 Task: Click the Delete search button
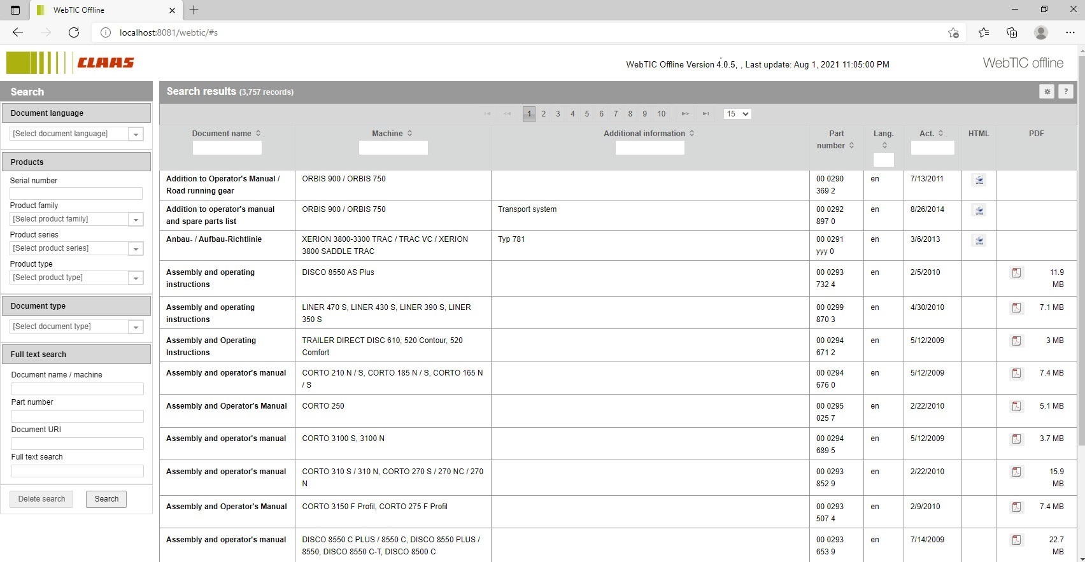pos(41,499)
